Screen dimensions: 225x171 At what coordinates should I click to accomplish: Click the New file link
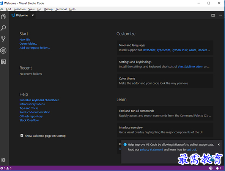click(25, 39)
